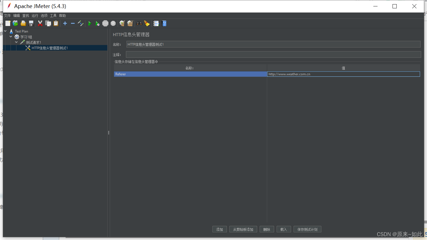
Task: Click the Save floppy disk icon
Action: (x=31, y=23)
